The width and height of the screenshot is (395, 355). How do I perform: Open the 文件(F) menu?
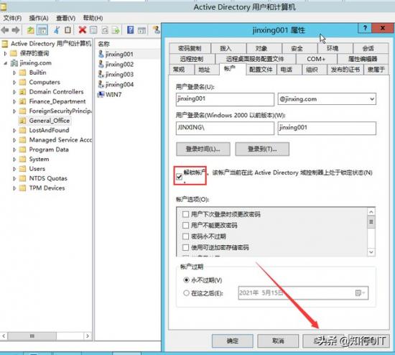point(12,18)
